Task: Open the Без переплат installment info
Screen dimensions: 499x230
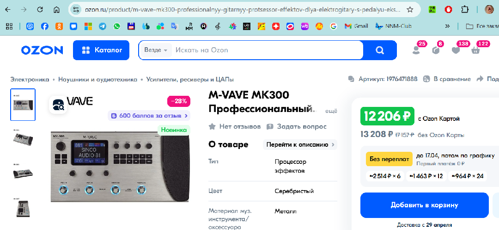Action: point(389,159)
